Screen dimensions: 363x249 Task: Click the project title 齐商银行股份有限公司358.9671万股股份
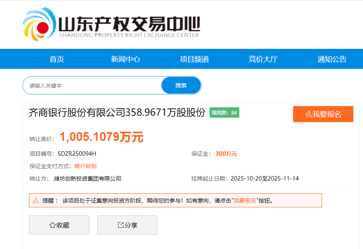click(117, 113)
